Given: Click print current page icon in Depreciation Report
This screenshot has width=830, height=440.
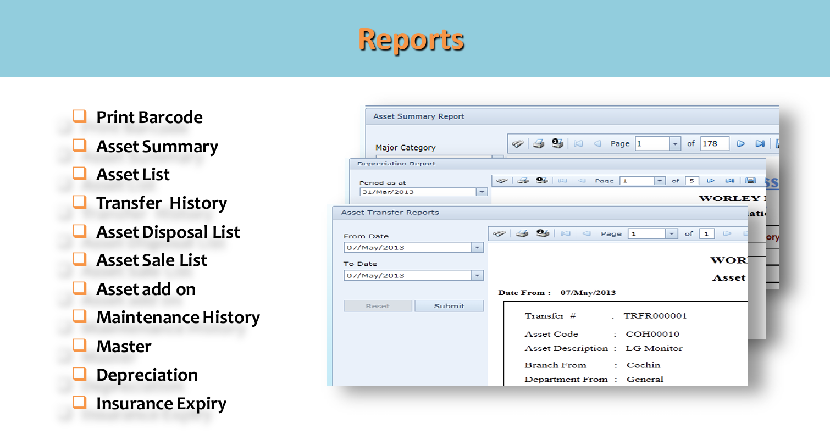Looking at the screenshot, I should click(542, 181).
